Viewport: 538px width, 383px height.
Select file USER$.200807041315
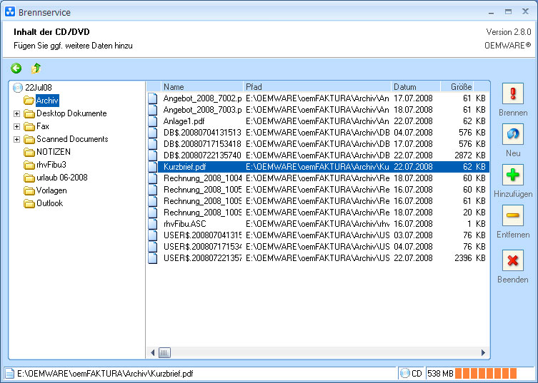202,235
